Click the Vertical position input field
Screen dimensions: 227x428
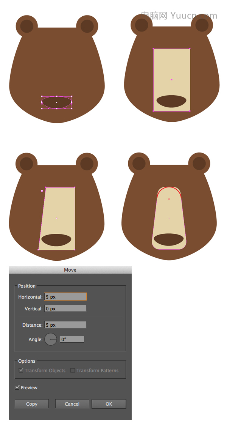pos(65,308)
